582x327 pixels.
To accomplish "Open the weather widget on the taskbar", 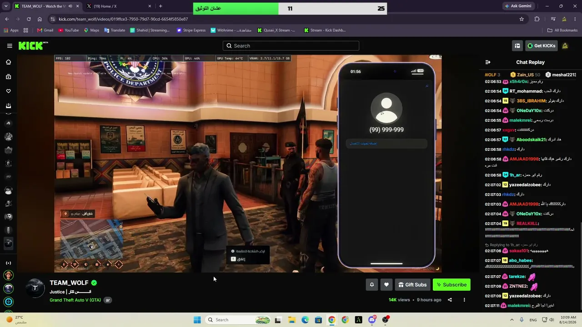I will click(16, 320).
